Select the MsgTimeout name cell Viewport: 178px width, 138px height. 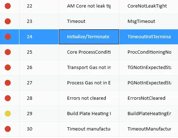pyautogui.click(x=149, y=21)
